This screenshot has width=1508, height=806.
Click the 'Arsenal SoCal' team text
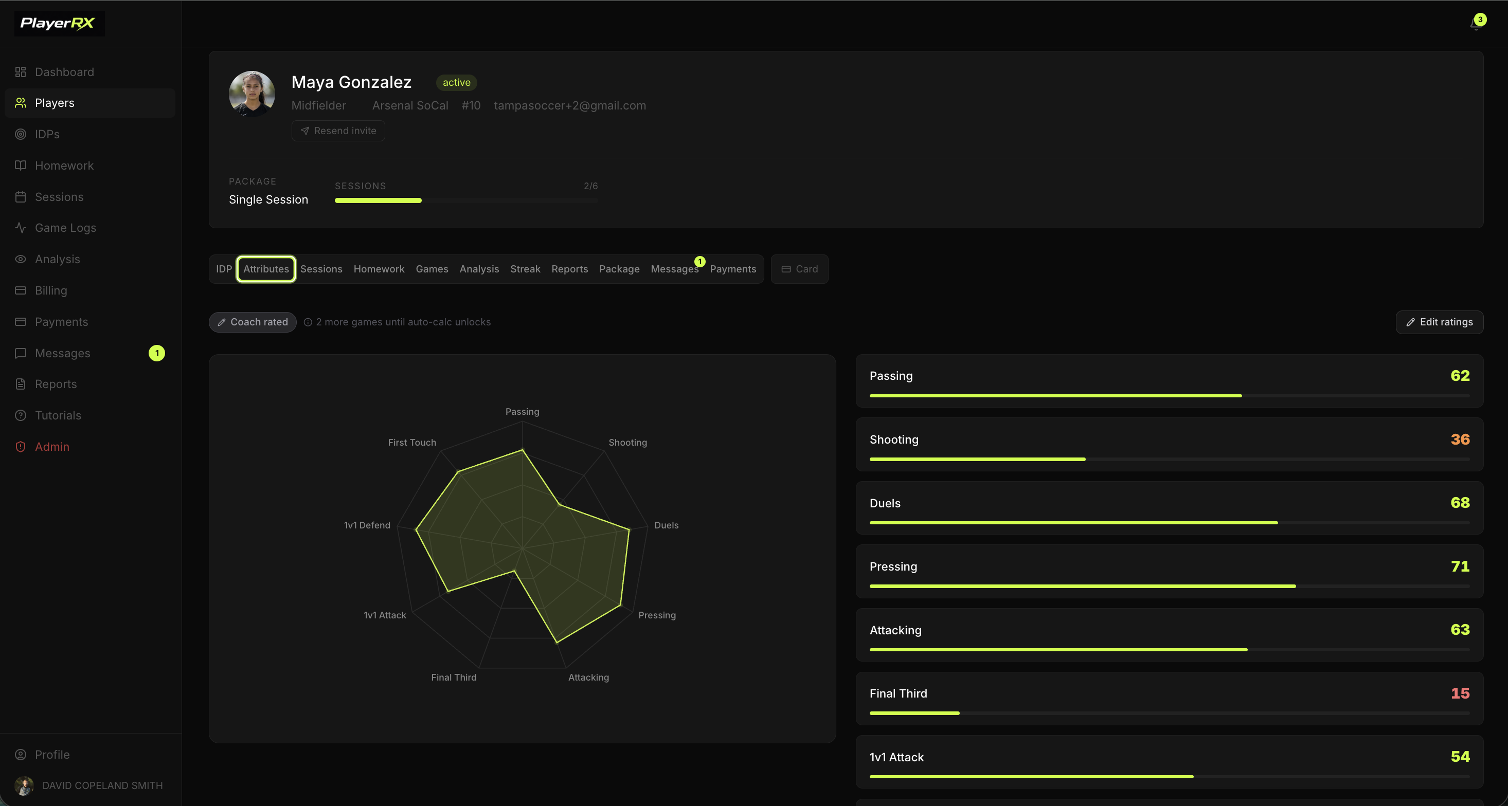[410, 106]
